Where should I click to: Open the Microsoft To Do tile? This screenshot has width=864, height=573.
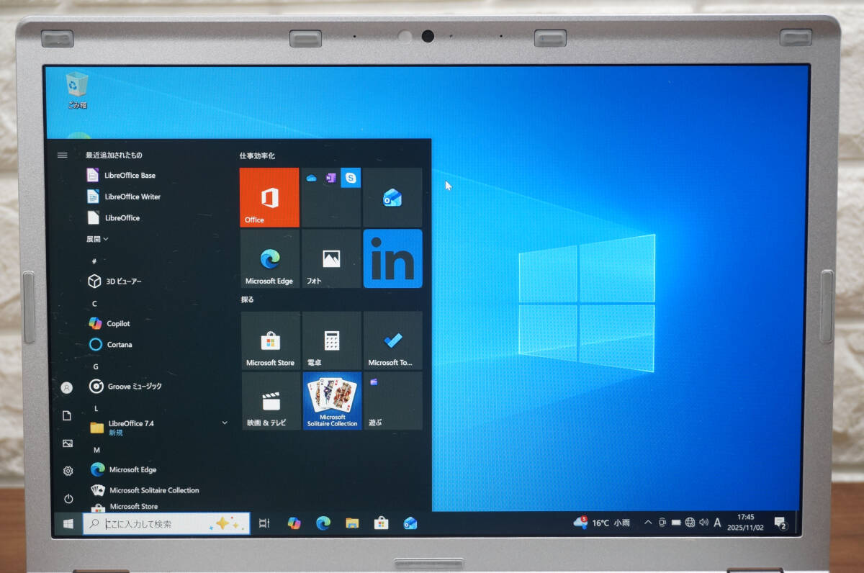[392, 340]
